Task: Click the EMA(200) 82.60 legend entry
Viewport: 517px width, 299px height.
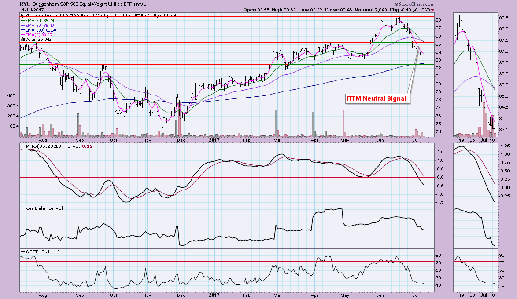Action: tap(41, 30)
